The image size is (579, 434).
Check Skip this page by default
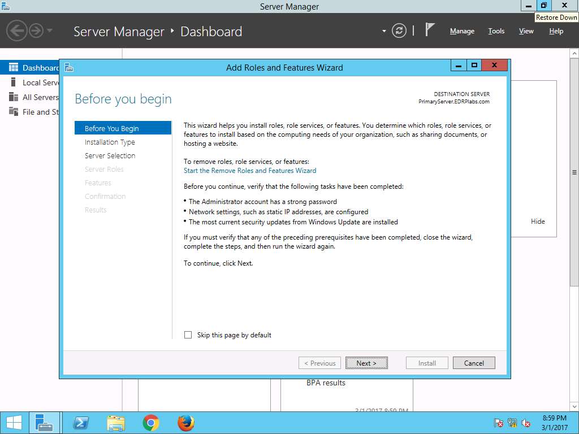(x=188, y=335)
